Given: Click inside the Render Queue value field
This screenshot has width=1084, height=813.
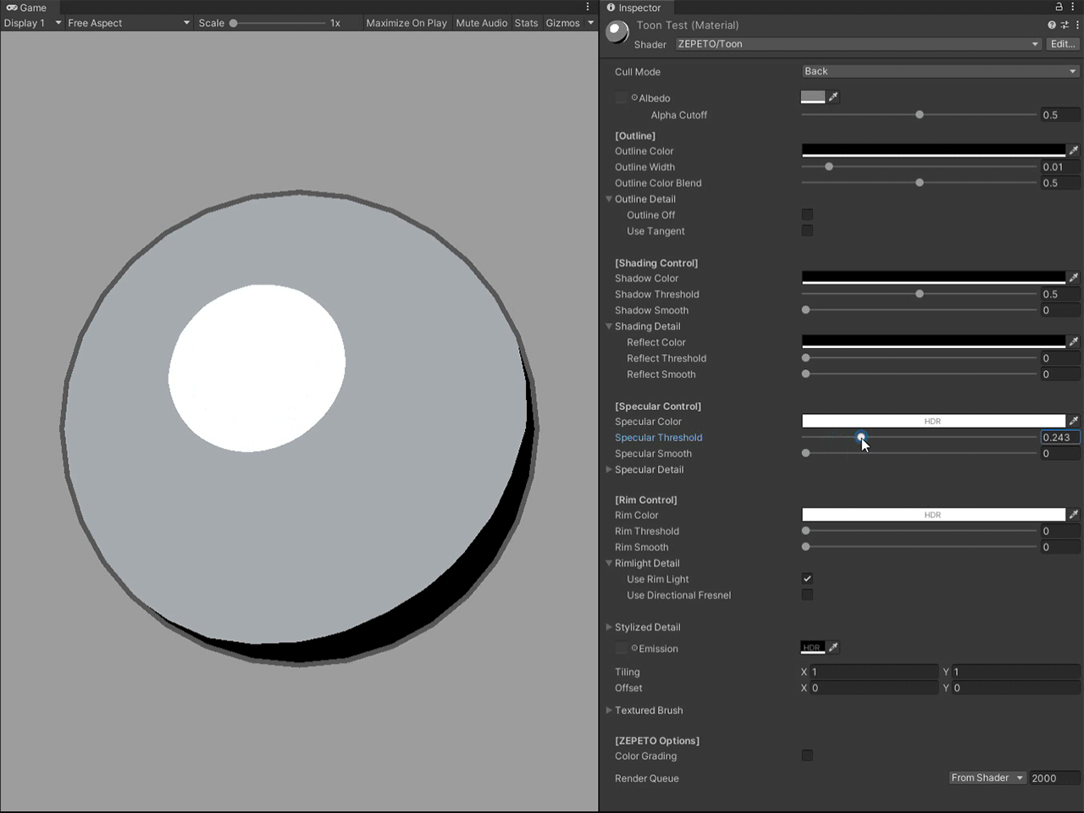Looking at the screenshot, I should click(x=1053, y=777).
